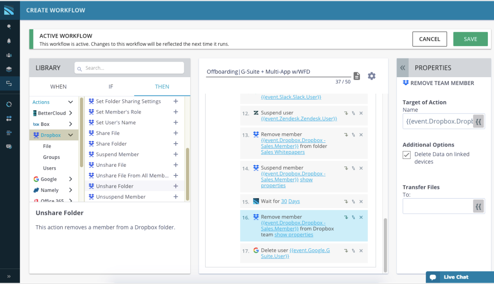Click the sync circle icon in the sidebar
Viewport: 494px width, 284px height.
point(9,104)
